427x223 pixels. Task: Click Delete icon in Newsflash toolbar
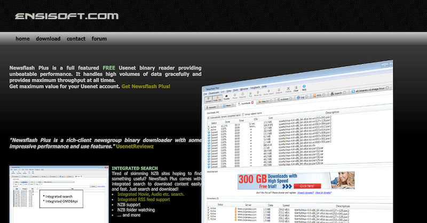click(288, 90)
